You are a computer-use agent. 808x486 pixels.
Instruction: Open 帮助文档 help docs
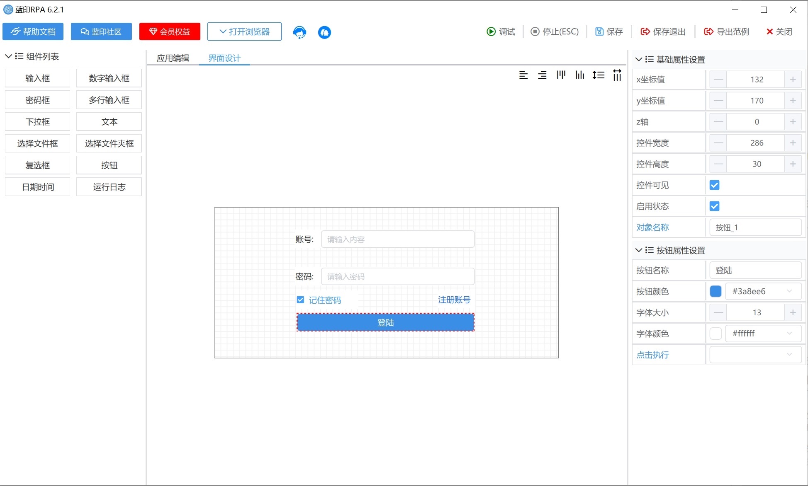coord(33,31)
